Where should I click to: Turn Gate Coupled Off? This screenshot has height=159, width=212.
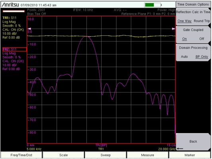click(x=202, y=39)
